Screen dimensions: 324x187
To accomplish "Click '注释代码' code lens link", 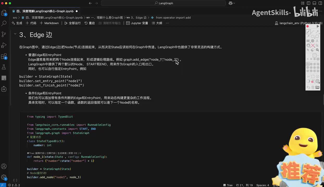I will pyautogui.click(x=51, y=153).
